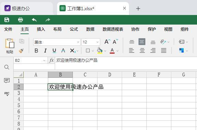This screenshot has width=197, height=130.
Task: Add new tab with plus button
Action: (x=138, y=9)
